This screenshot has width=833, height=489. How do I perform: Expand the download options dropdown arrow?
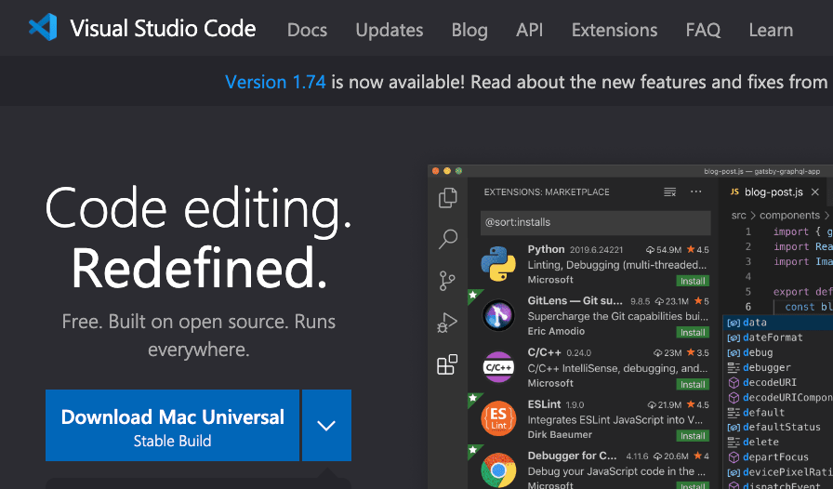(325, 426)
